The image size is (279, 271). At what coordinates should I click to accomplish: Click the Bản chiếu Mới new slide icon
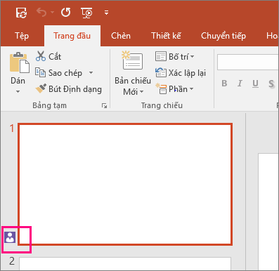pyautogui.click(x=132, y=61)
